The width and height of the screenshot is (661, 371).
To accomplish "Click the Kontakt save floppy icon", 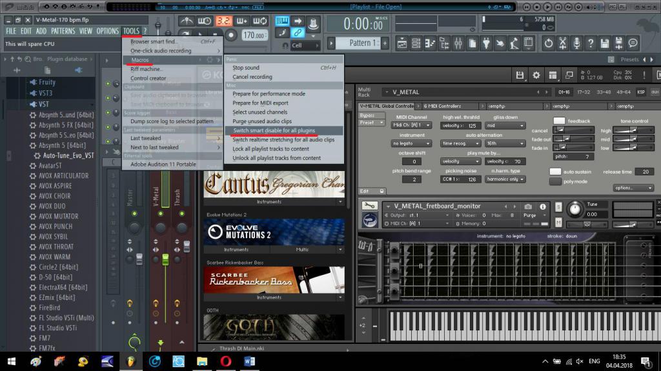I will 520,75.
